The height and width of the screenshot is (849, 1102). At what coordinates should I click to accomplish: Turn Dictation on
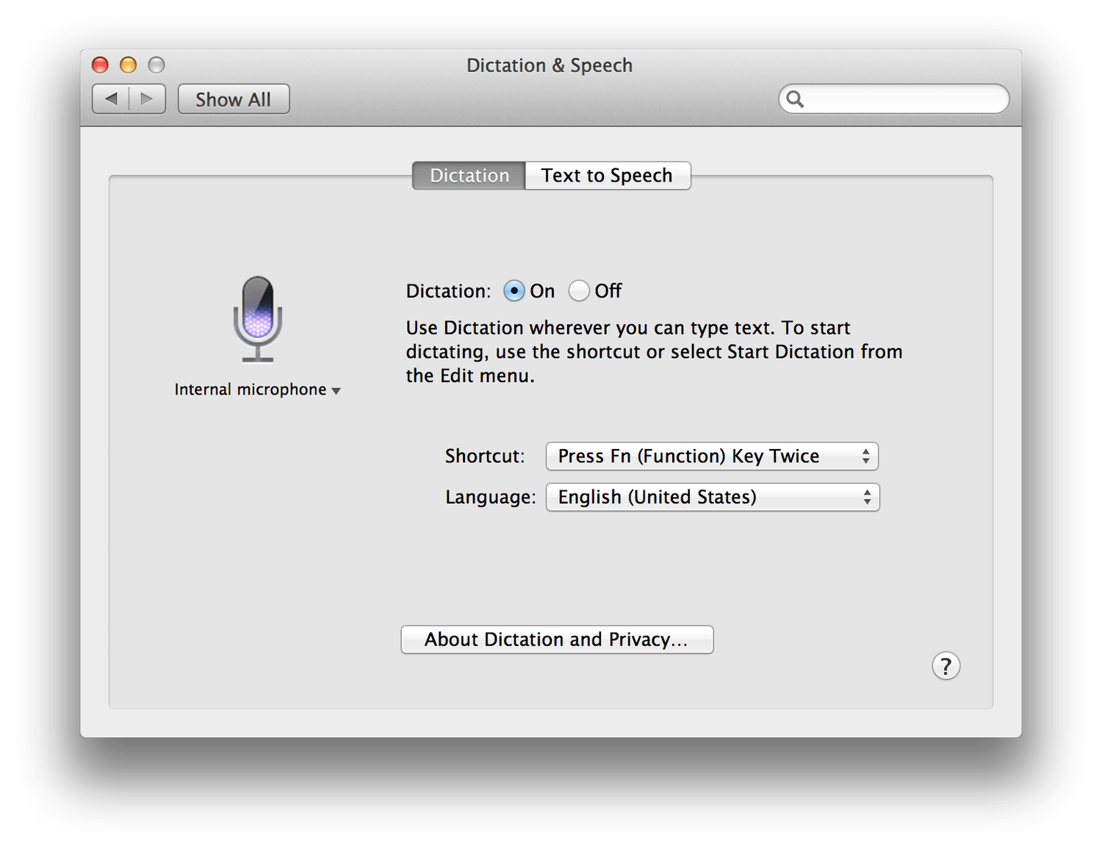514,291
